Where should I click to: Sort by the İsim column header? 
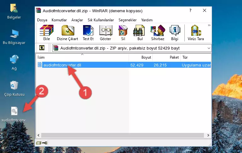click(82, 57)
